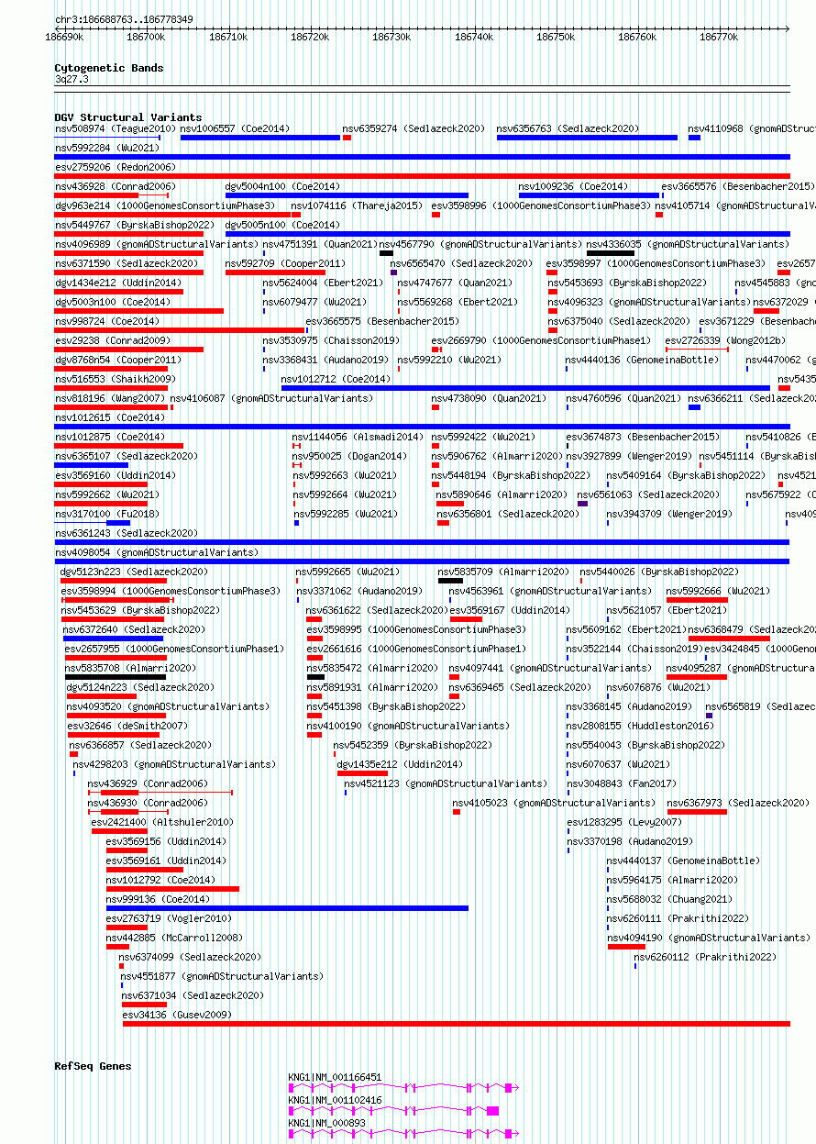Select the nsv6367973 (Sedlazeck2020) variant label

(x=738, y=803)
